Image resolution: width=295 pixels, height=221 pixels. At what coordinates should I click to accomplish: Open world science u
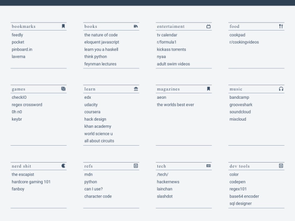point(98,134)
